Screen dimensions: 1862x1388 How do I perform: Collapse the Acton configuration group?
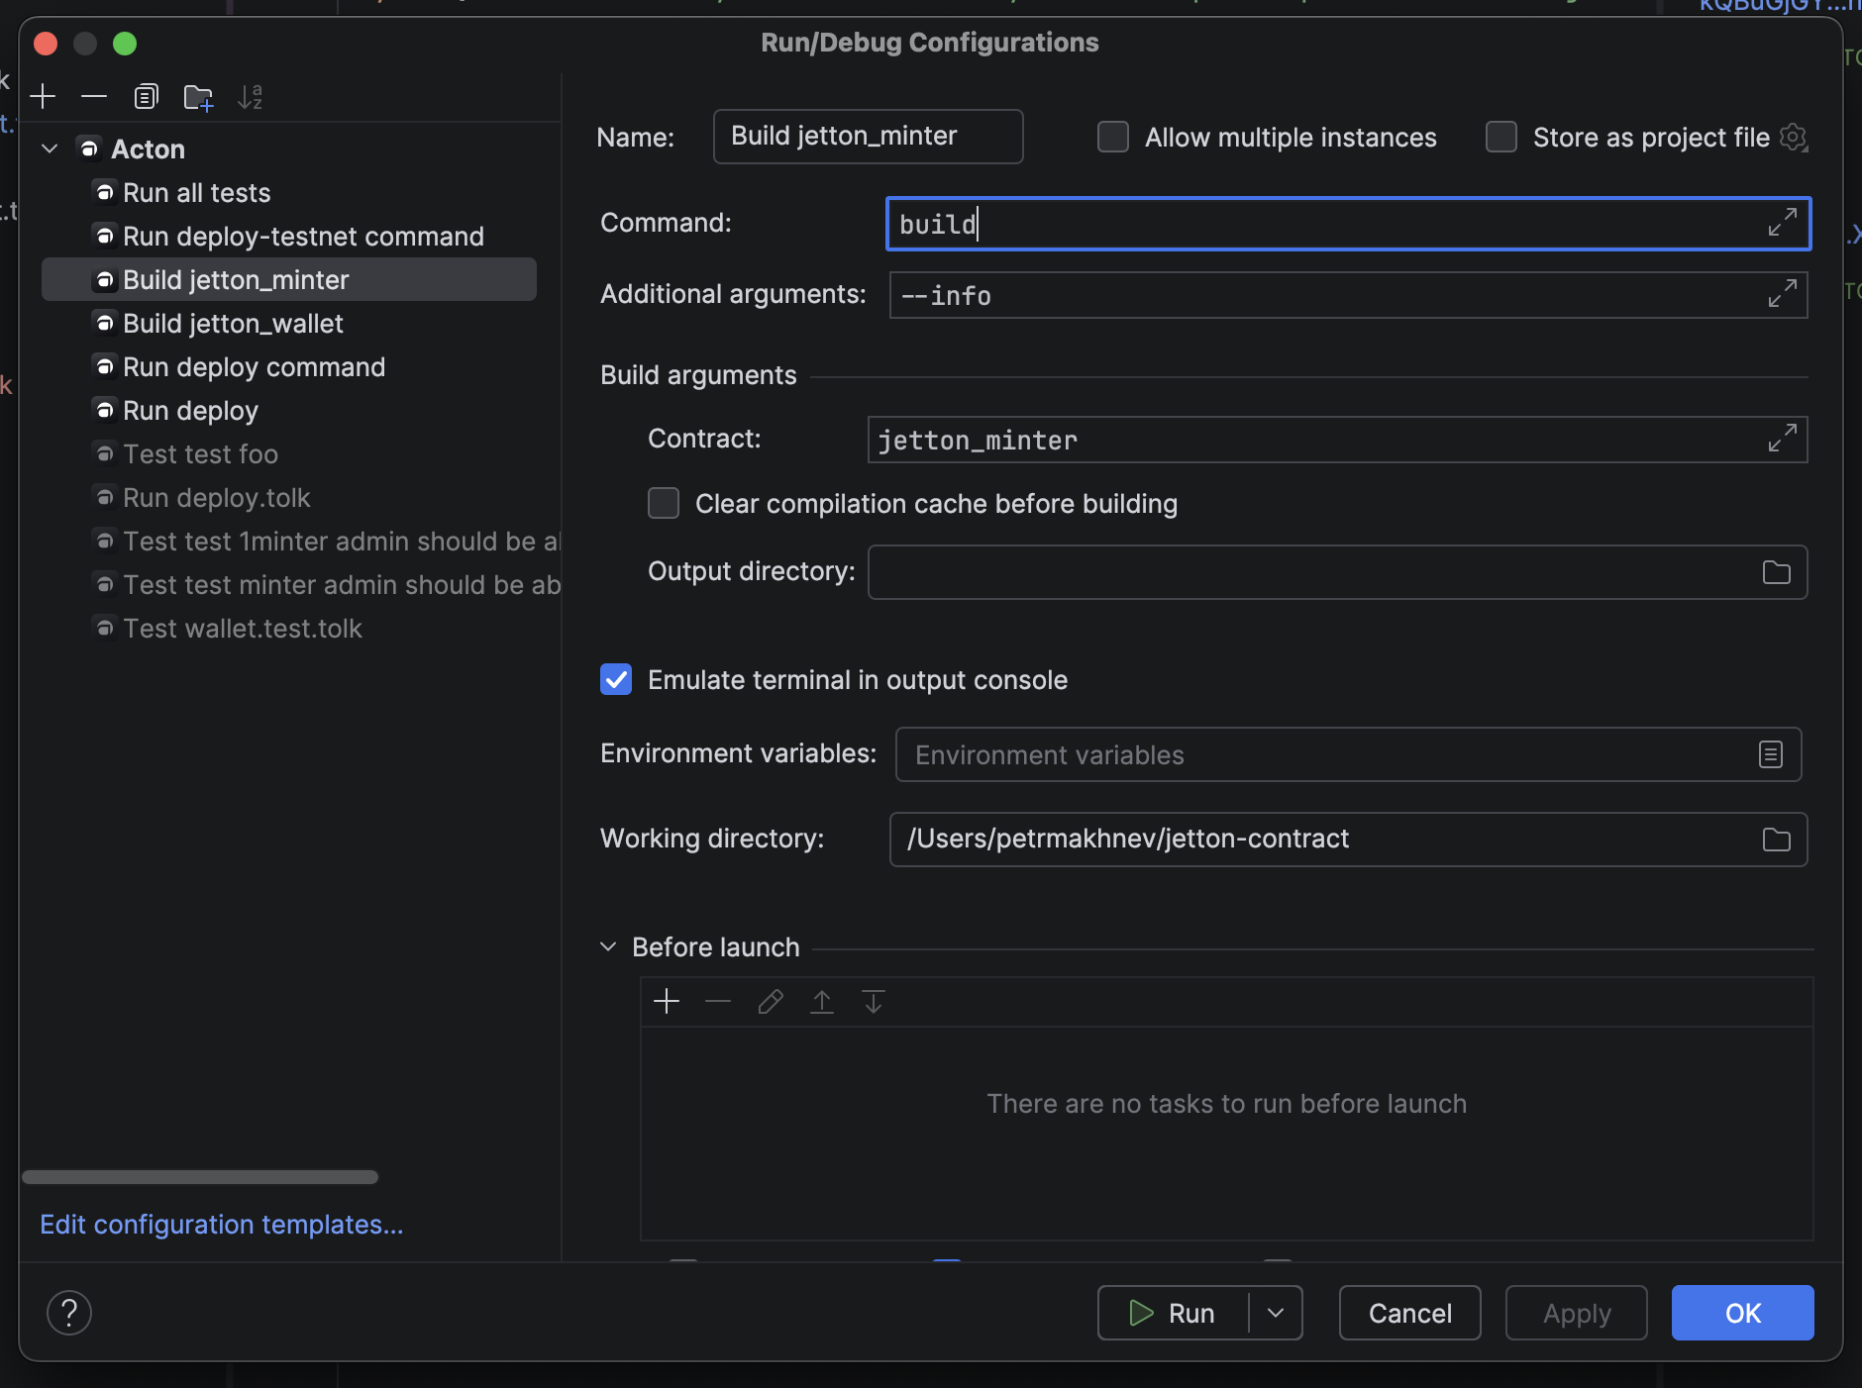pos(50,149)
